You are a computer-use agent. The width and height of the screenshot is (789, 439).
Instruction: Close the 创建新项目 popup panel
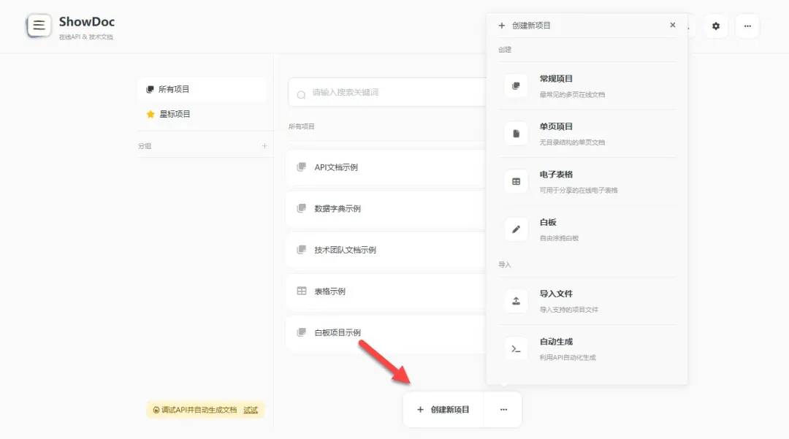tap(672, 26)
